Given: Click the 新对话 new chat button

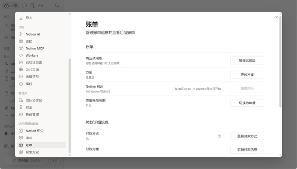Looking at the screenshot, I should 26,160.
